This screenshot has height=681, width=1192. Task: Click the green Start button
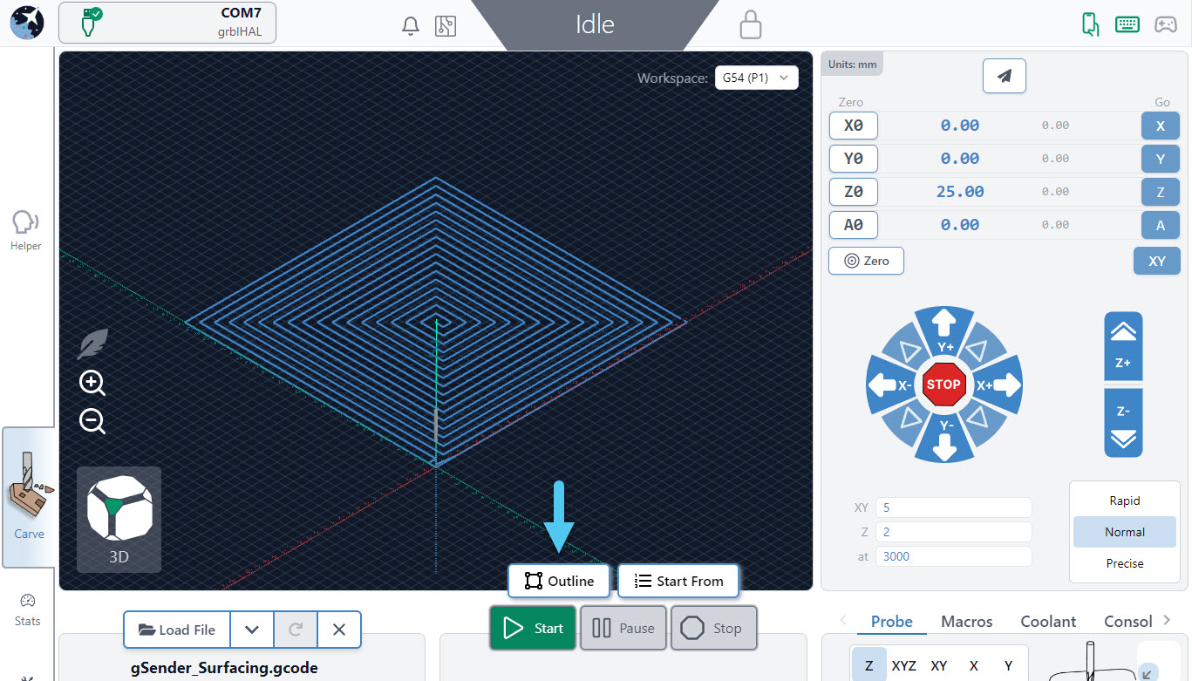pos(533,628)
